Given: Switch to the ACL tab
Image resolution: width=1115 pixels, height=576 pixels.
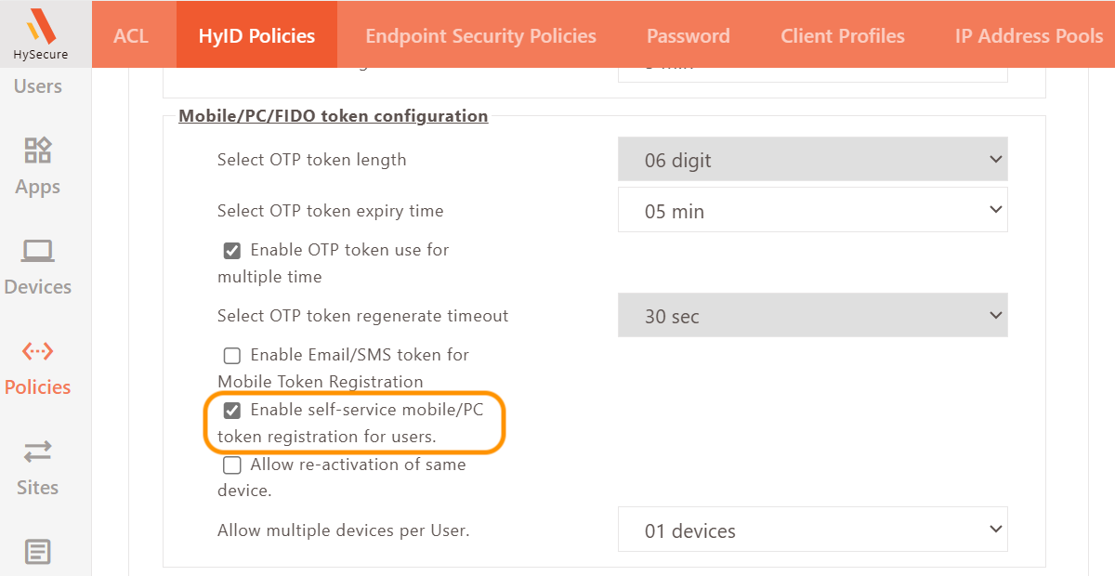Looking at the screenshot, I should (x=131, y=36).
